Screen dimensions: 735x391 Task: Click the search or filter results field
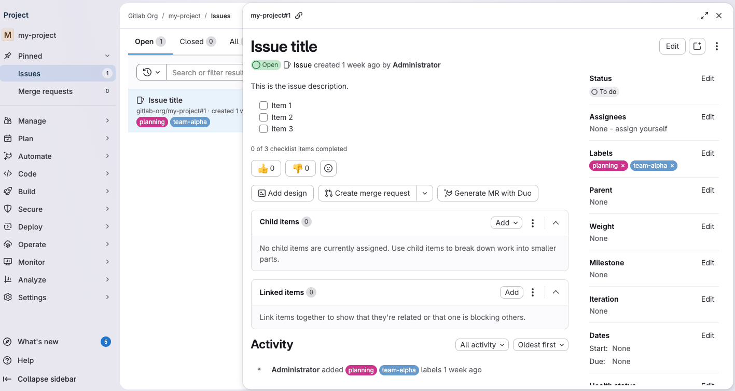207,73
